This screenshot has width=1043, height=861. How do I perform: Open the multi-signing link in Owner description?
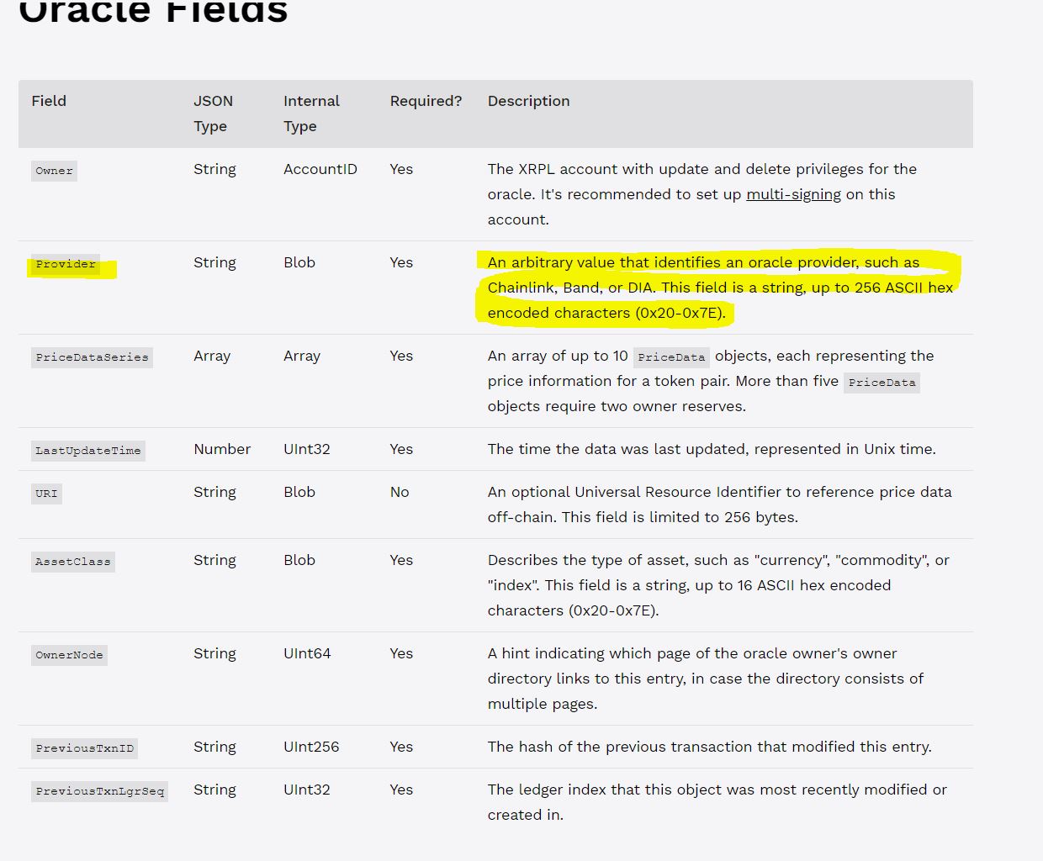coord(793,194)
